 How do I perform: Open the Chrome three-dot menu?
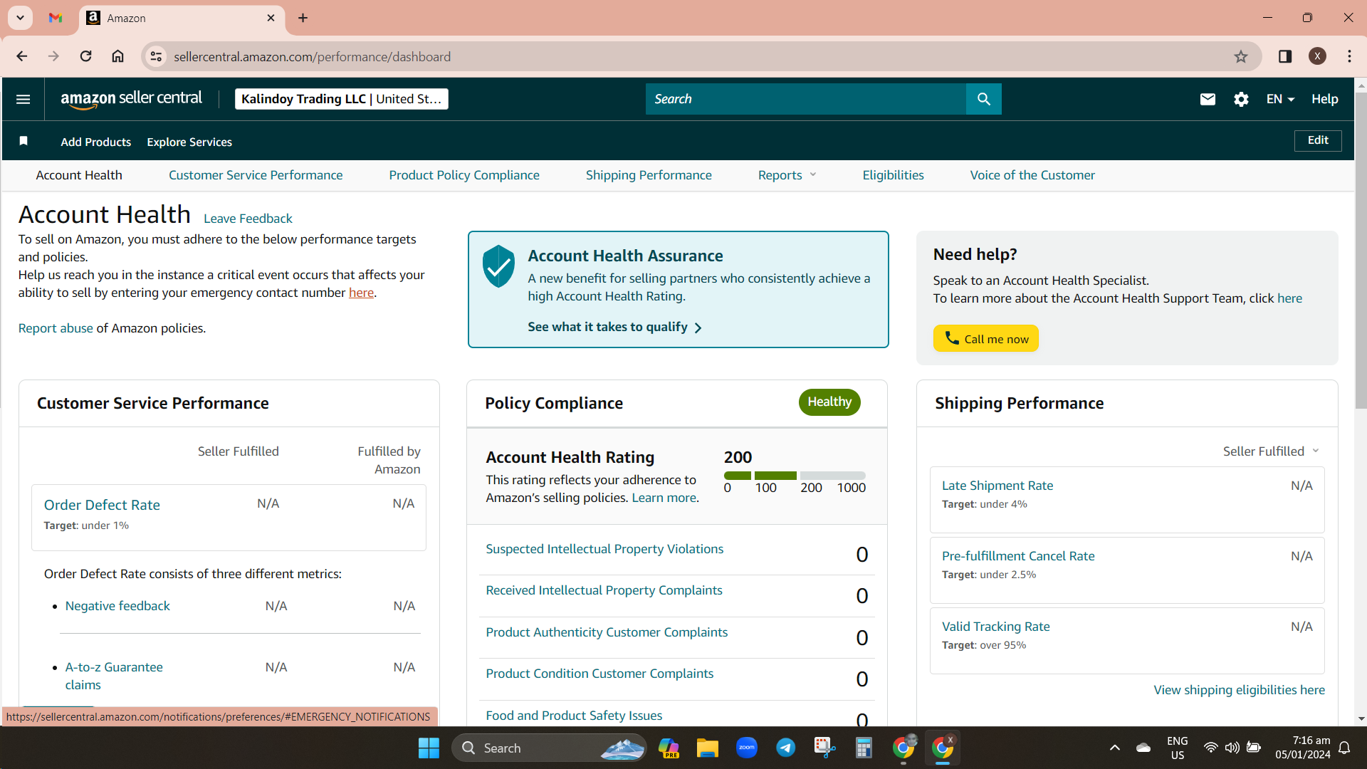(x=1349, y=56)
